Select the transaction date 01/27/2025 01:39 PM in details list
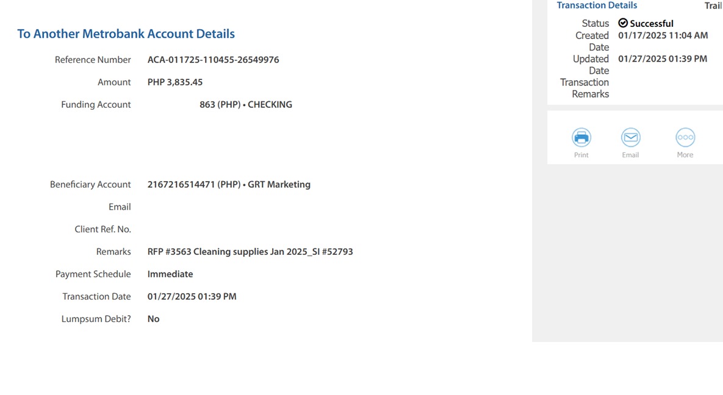 point(192,296)
